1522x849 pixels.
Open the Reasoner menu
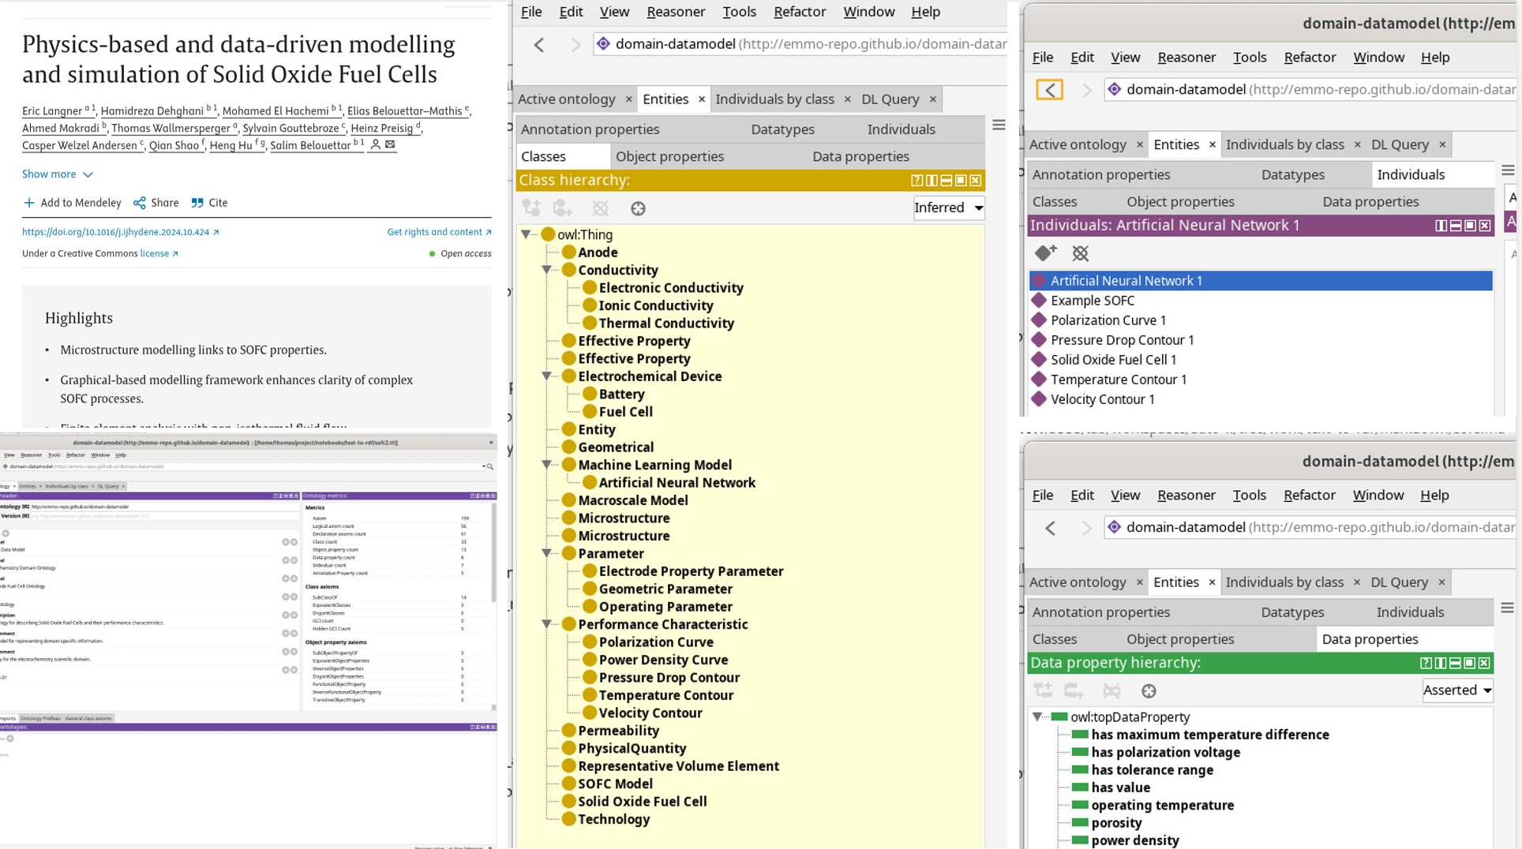676,11
